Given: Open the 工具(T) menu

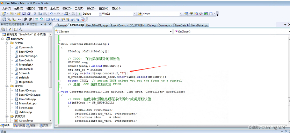Looking at the screenshot, I should (x=79, y=8).
